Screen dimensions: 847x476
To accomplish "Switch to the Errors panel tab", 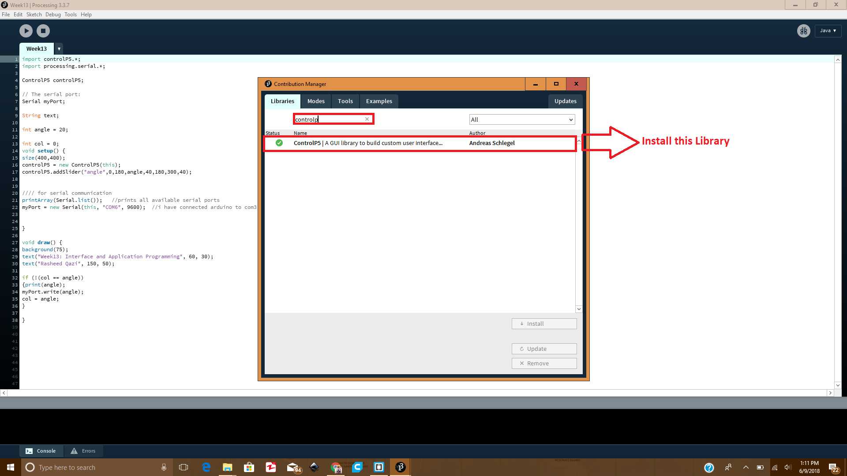I will (x=83, y=451).
